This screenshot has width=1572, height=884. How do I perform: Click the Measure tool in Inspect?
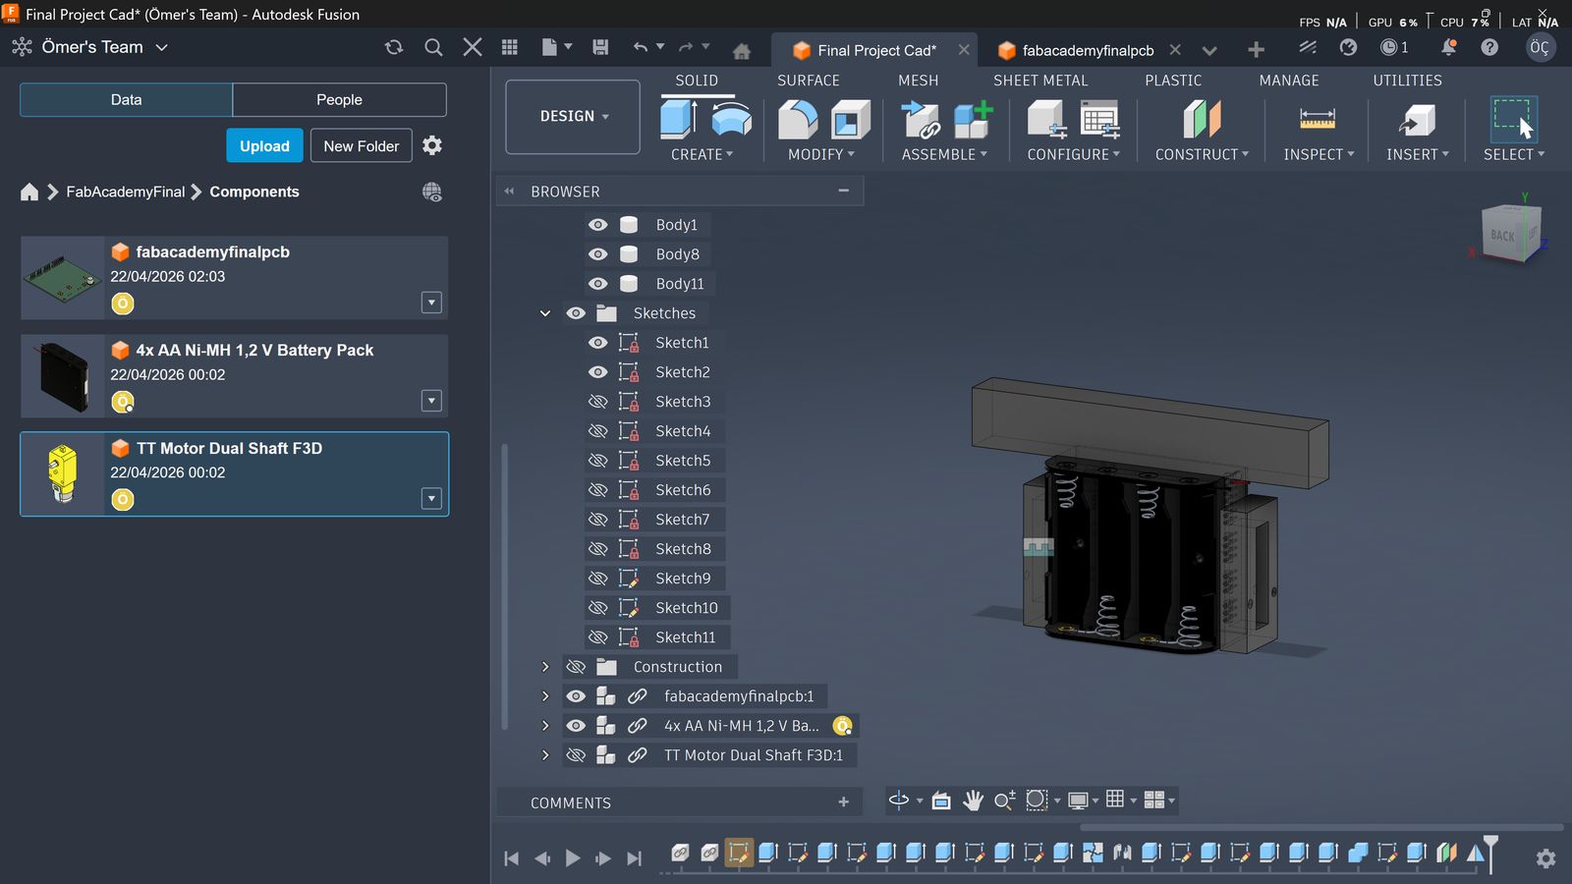click(1318, 120)
